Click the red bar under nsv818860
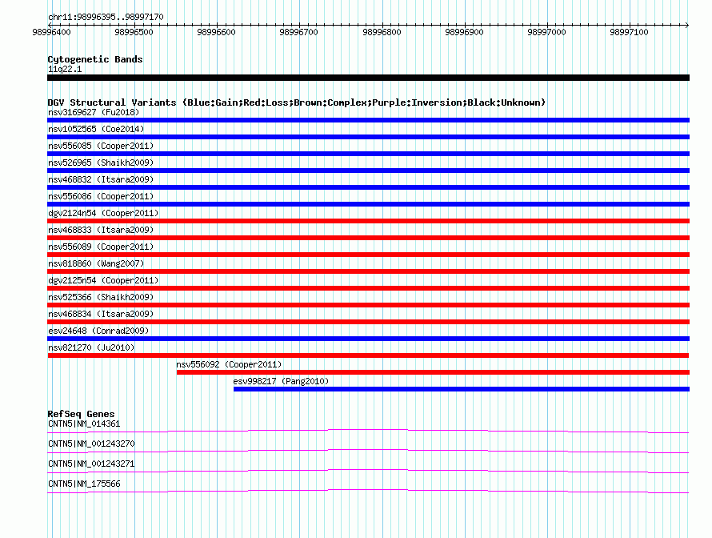 pyautogui.click(x=368, y=271)
